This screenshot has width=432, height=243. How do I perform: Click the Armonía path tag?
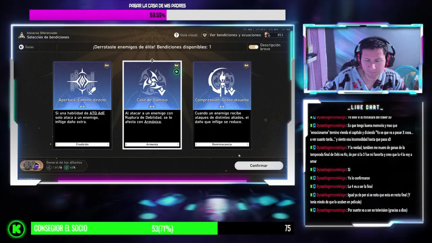pyautogui.click(x=152, y=144)
